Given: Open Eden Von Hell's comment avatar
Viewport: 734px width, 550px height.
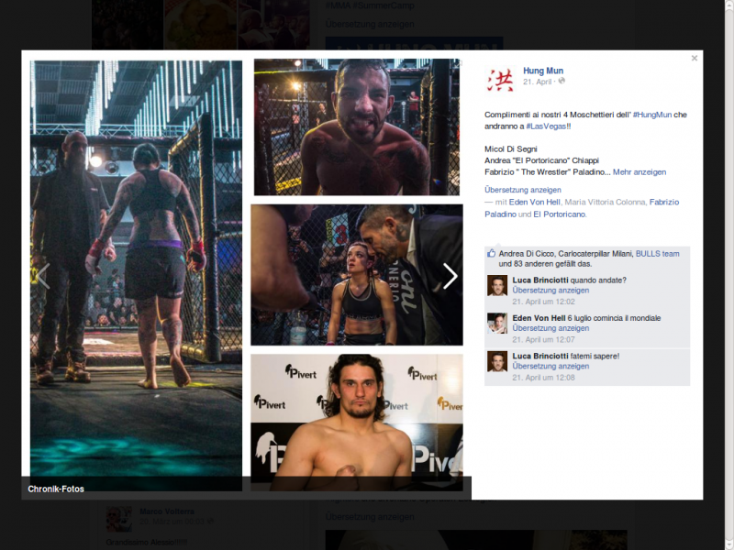Looking at the screenshot, I should tap(497, 323).
